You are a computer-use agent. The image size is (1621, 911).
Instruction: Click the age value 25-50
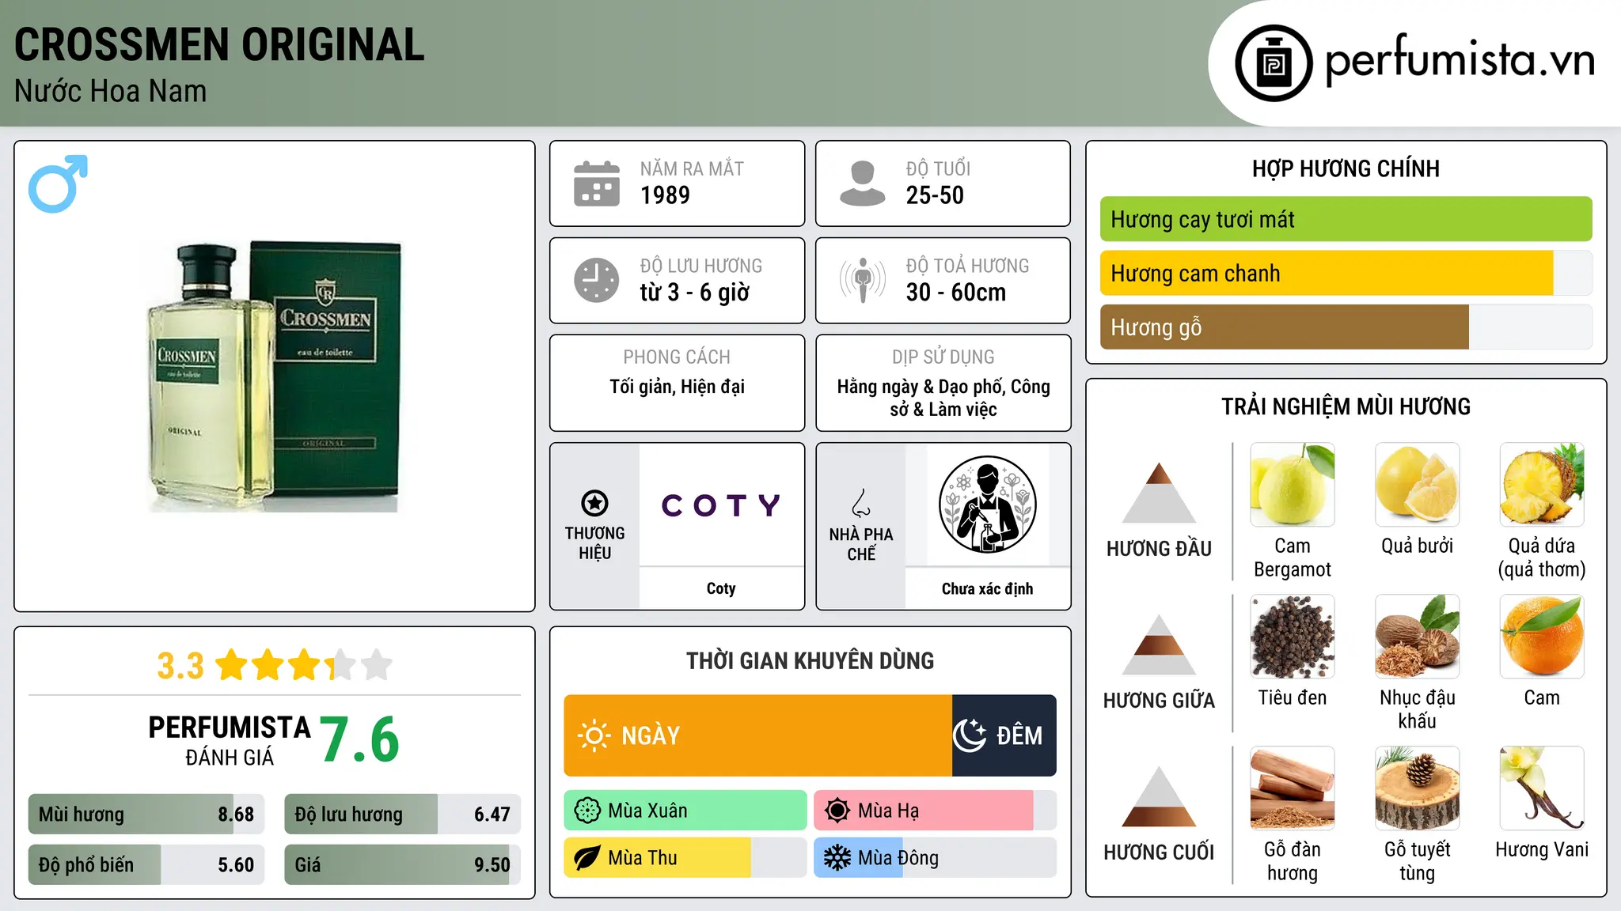coord(935,195)
